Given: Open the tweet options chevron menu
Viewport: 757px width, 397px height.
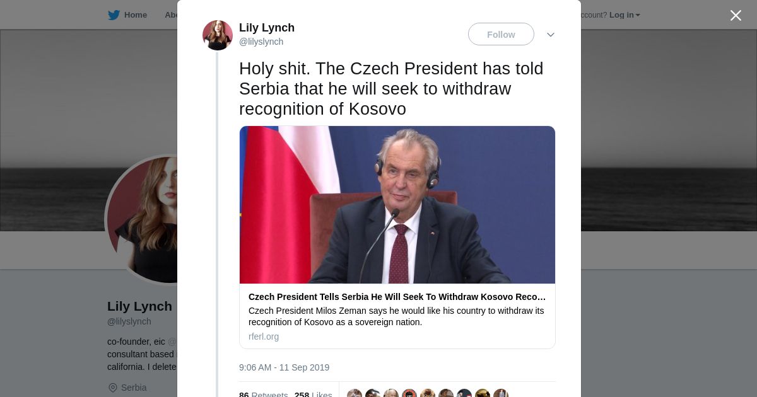Looking at the screenshot, I should tap(550, 35).
